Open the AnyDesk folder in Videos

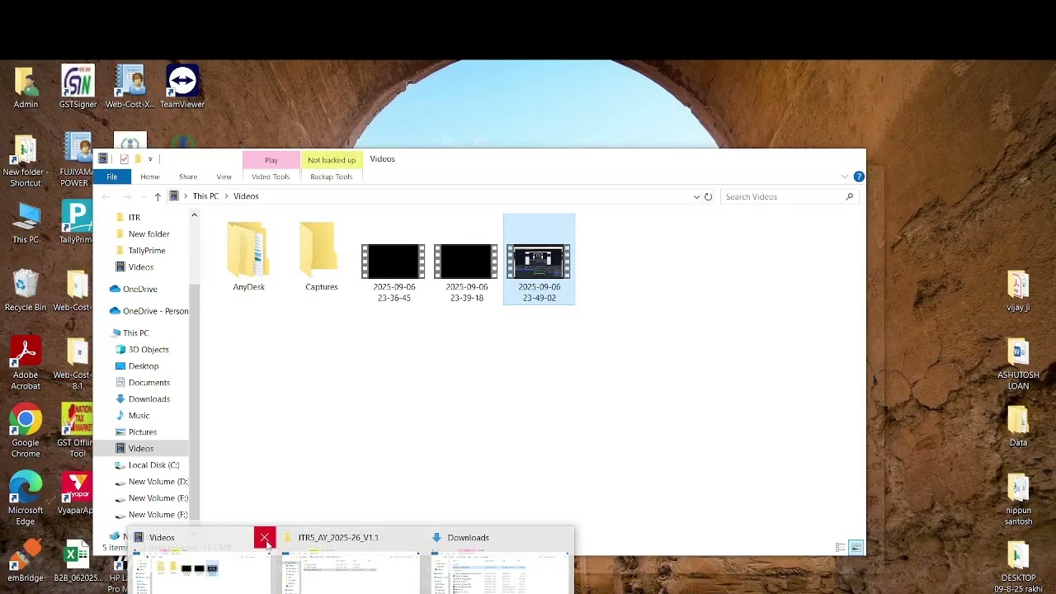tap(248, 257)
